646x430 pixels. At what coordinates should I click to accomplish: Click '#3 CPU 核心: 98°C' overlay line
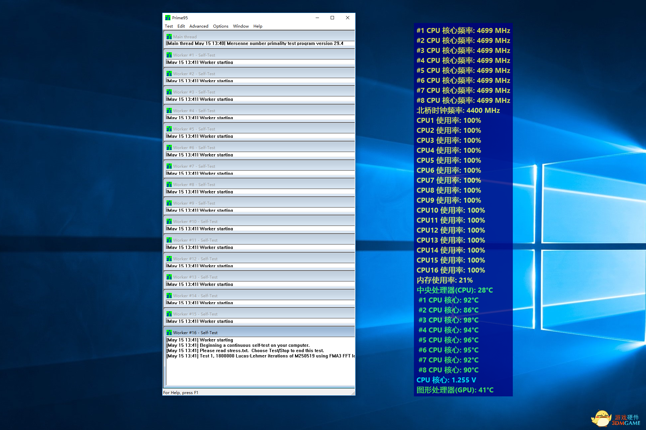click(449, 320)
